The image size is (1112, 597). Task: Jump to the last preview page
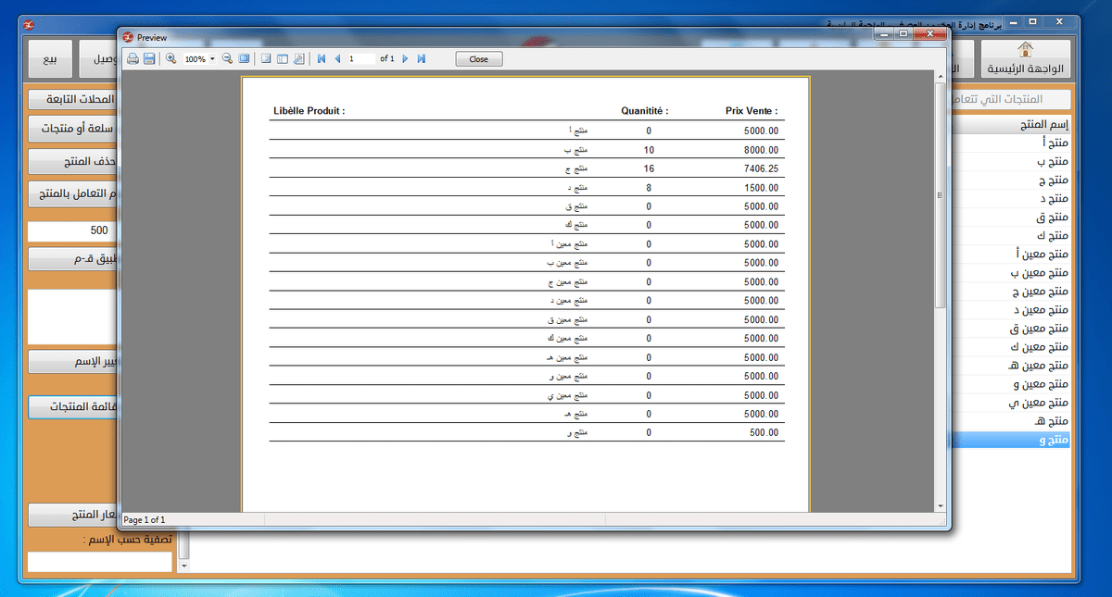click(x=421, y=58)
